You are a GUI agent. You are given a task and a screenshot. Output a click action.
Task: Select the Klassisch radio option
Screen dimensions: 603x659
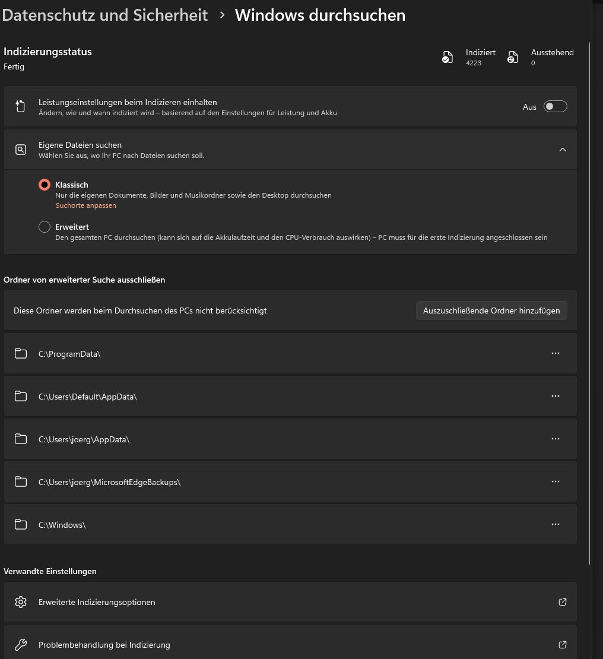(x=45, y=185)
